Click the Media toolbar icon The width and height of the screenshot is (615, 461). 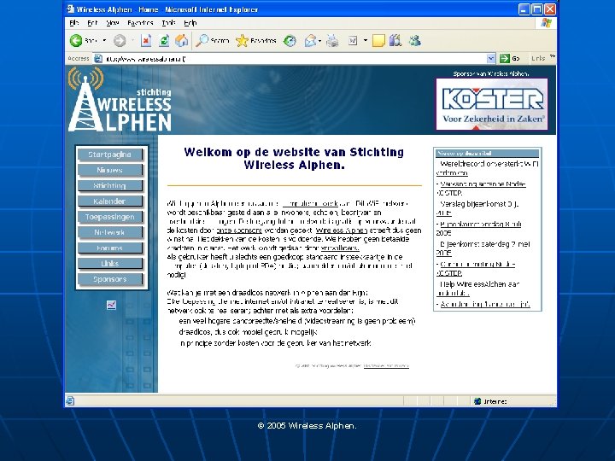(290, 40)
